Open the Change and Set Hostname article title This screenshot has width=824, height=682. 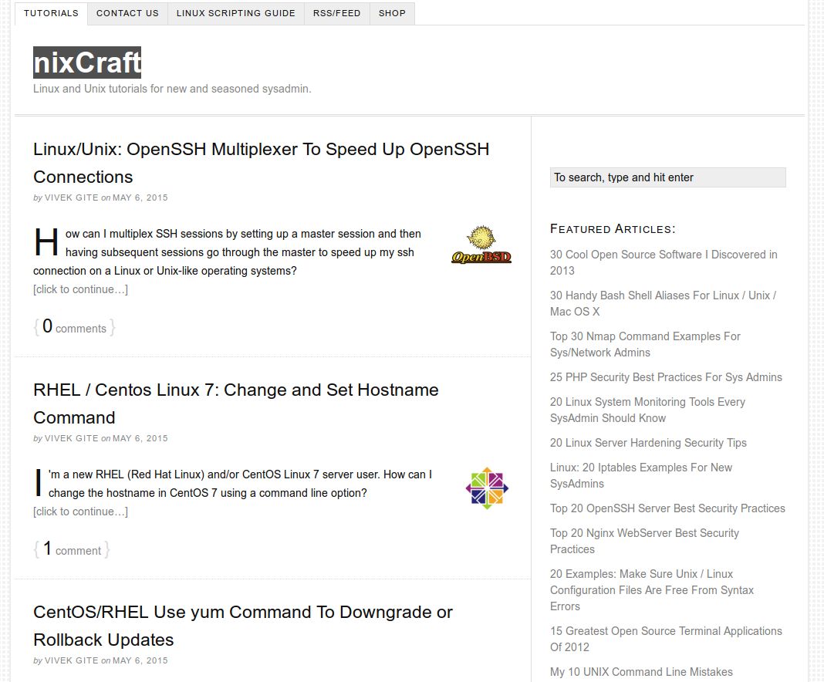coord(236,403)
